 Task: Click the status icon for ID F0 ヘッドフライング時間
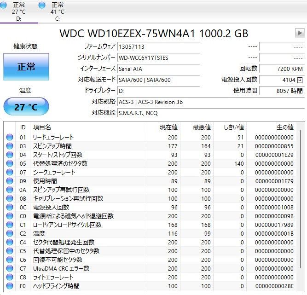(10, 286)
